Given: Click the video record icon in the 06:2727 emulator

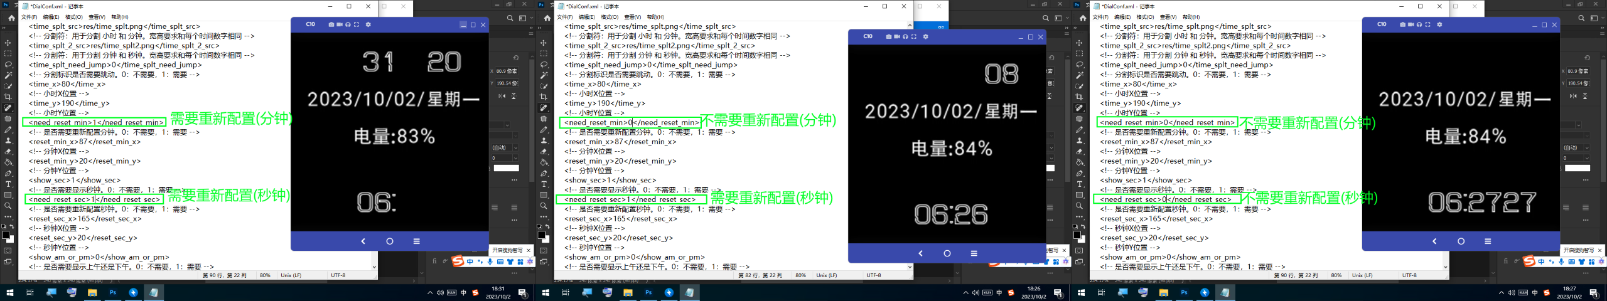Looking at the screenshot, I should (x=1411, y=24).
